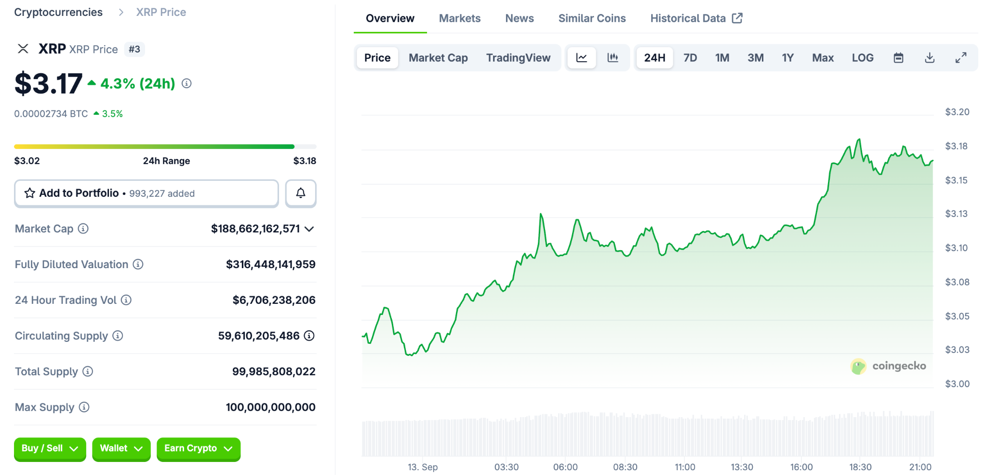Select the Price chart toggle
Image resolution: width=987 pixels, height=475 pixels.
[377, 58]
